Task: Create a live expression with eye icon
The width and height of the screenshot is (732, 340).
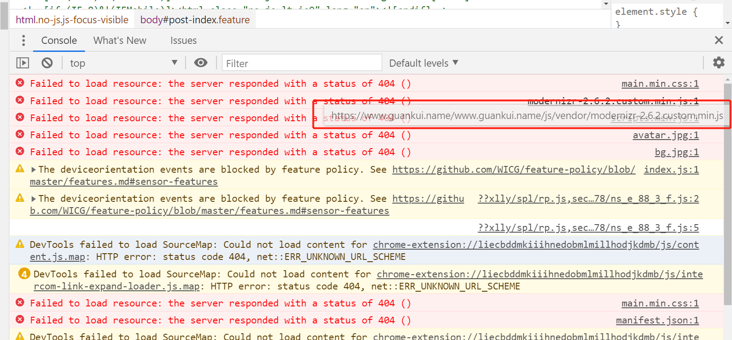Action: [x=201, y=63]
